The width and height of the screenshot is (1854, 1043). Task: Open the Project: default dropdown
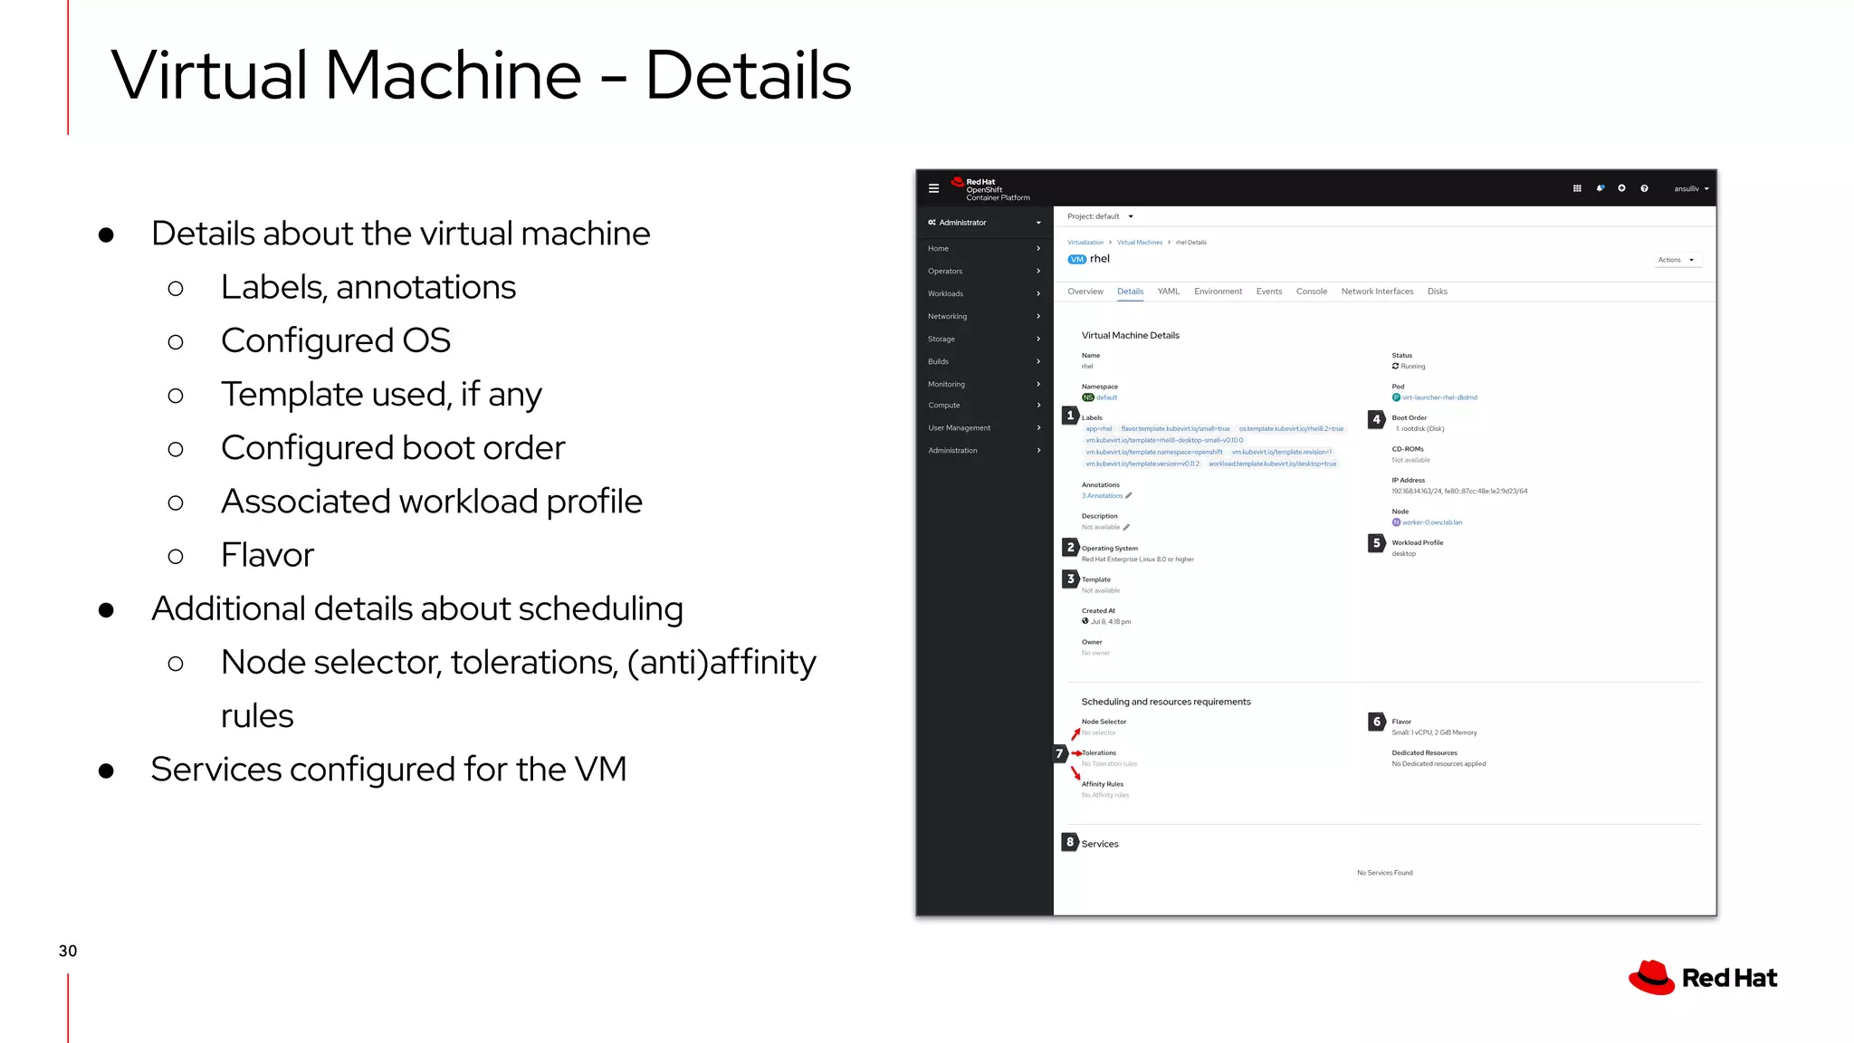(x=1100, y=216)
